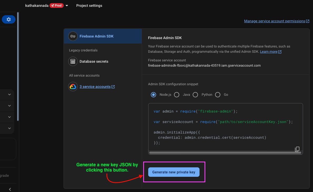This screenshot has height=192, width=313.
Task: Click the require("firebase-admin") code line
Action: coord(196,111)
